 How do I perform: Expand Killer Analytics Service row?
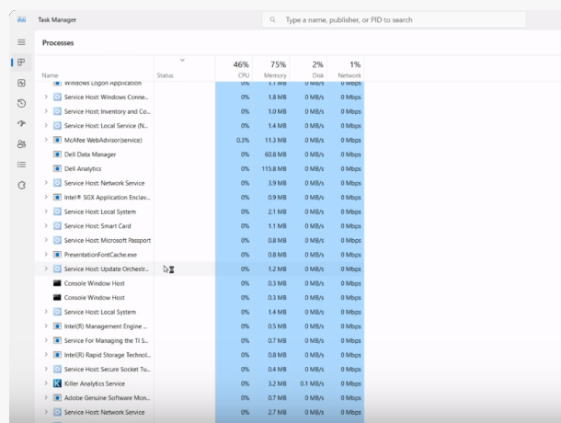pos(46,383)
